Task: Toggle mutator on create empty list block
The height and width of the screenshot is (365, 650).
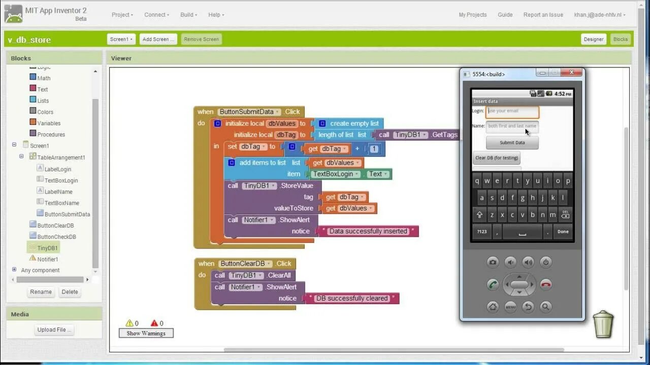Action: (x=322, y=123)
